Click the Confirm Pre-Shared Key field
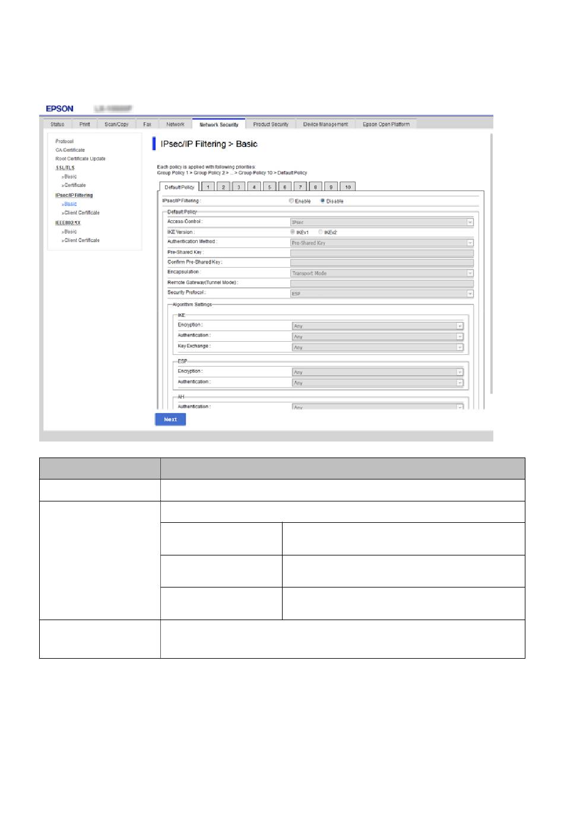 click(x=382, y=262)
